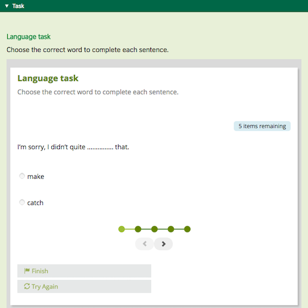Select the 'catch' radio button
The image size is (308, 308).
tap(22, 202)
